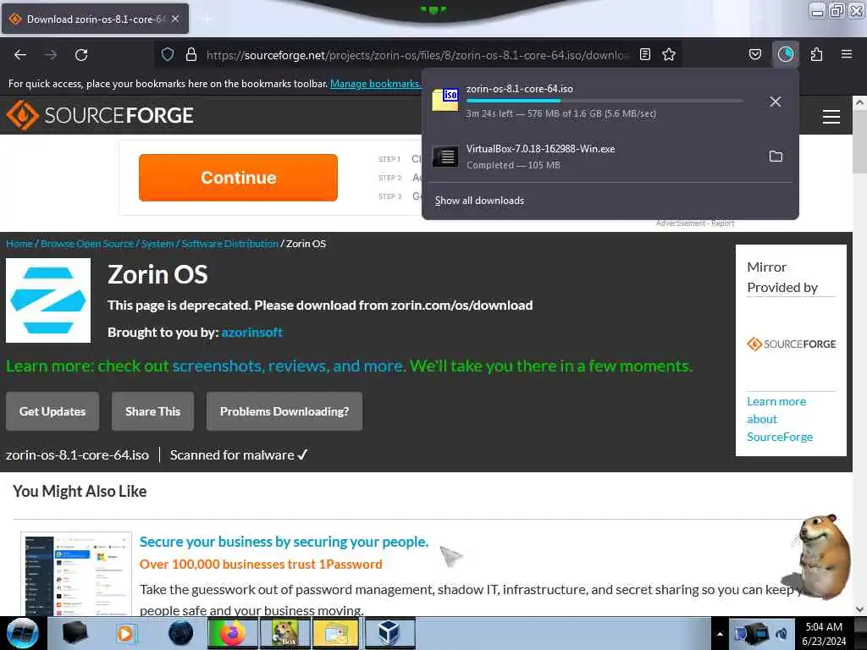Viewport: 867px width, 650px height.
Task: Click the padlock site security icon
Action: [191, 54]
